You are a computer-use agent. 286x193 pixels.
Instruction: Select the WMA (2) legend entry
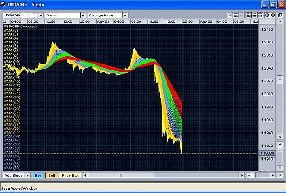[11, 30]
